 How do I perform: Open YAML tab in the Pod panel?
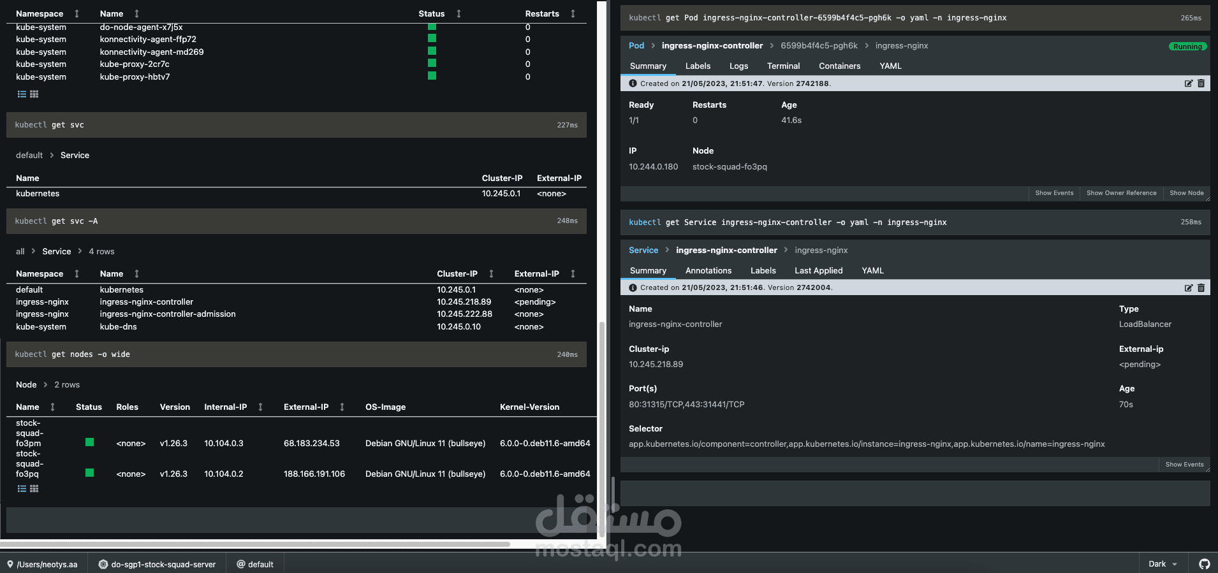(890, 66)
